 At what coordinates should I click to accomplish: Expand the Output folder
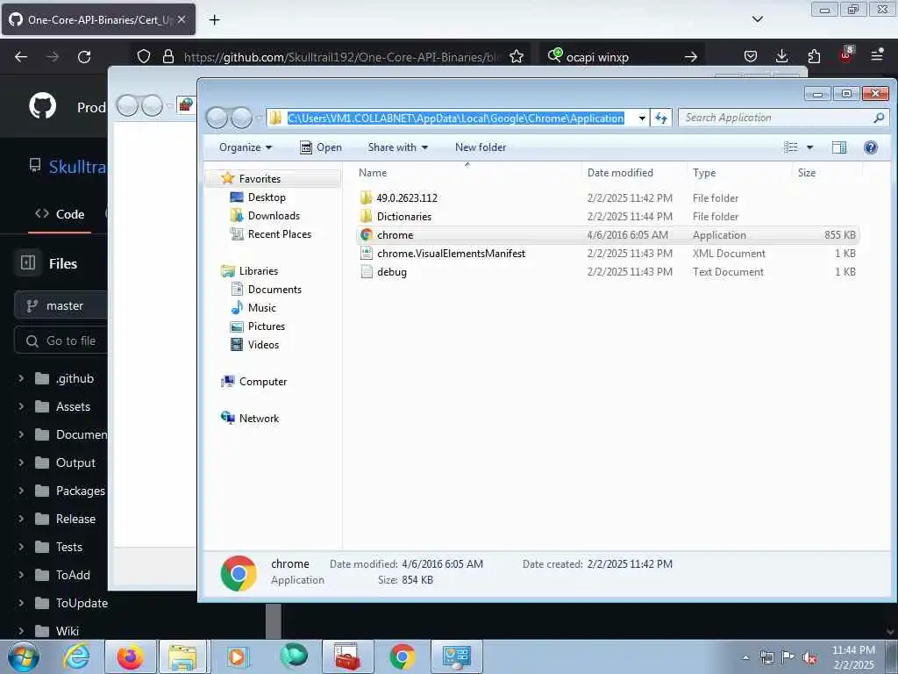21,462
